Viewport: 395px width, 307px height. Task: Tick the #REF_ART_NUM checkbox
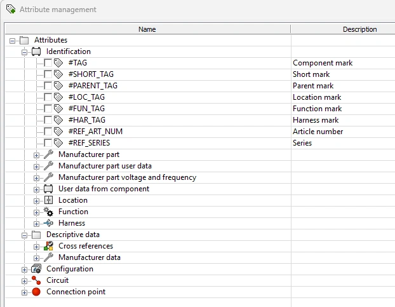(48, 132)
